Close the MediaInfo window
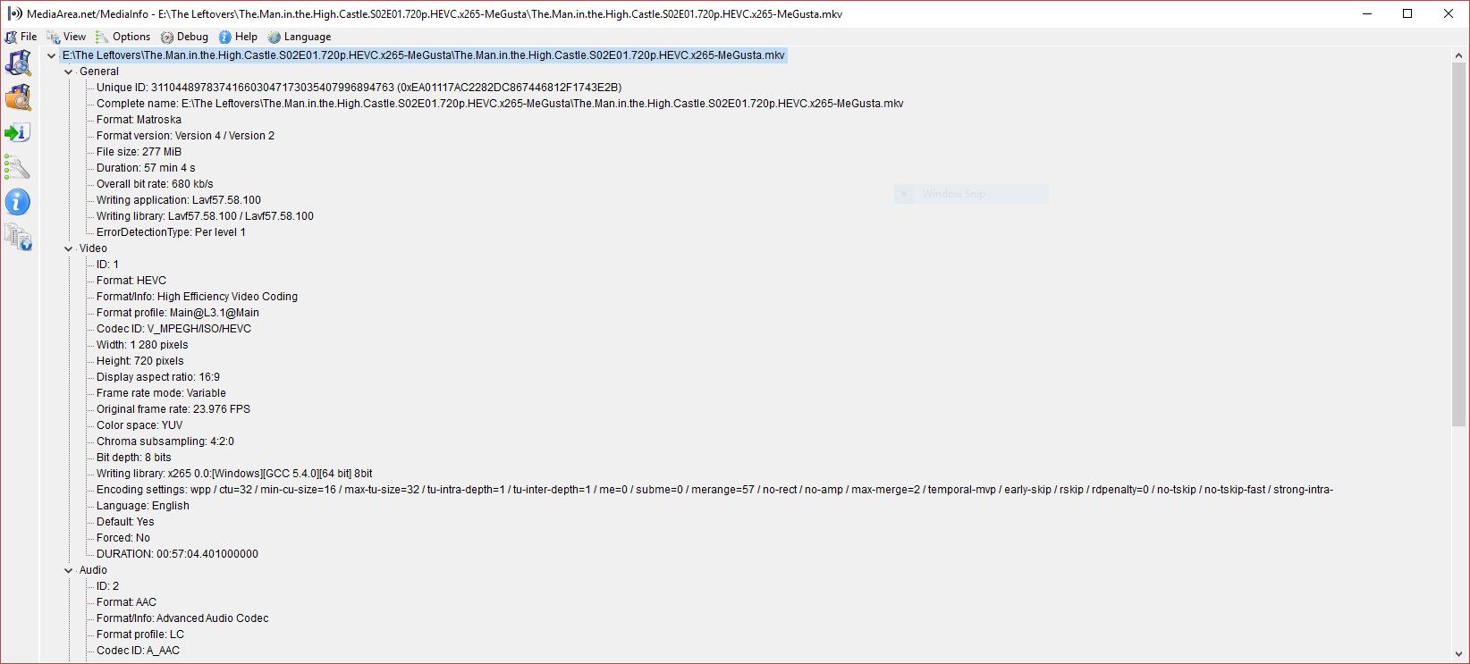This screenshot has width=1470, height=664. pos(1449,13)
